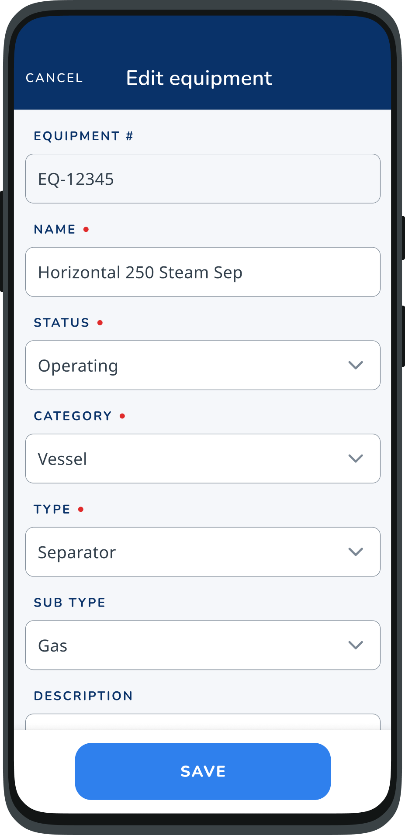Screen dimensions: 405x835
Task: Click the required dot next to CATEGORY
Action: click(122, 415)
